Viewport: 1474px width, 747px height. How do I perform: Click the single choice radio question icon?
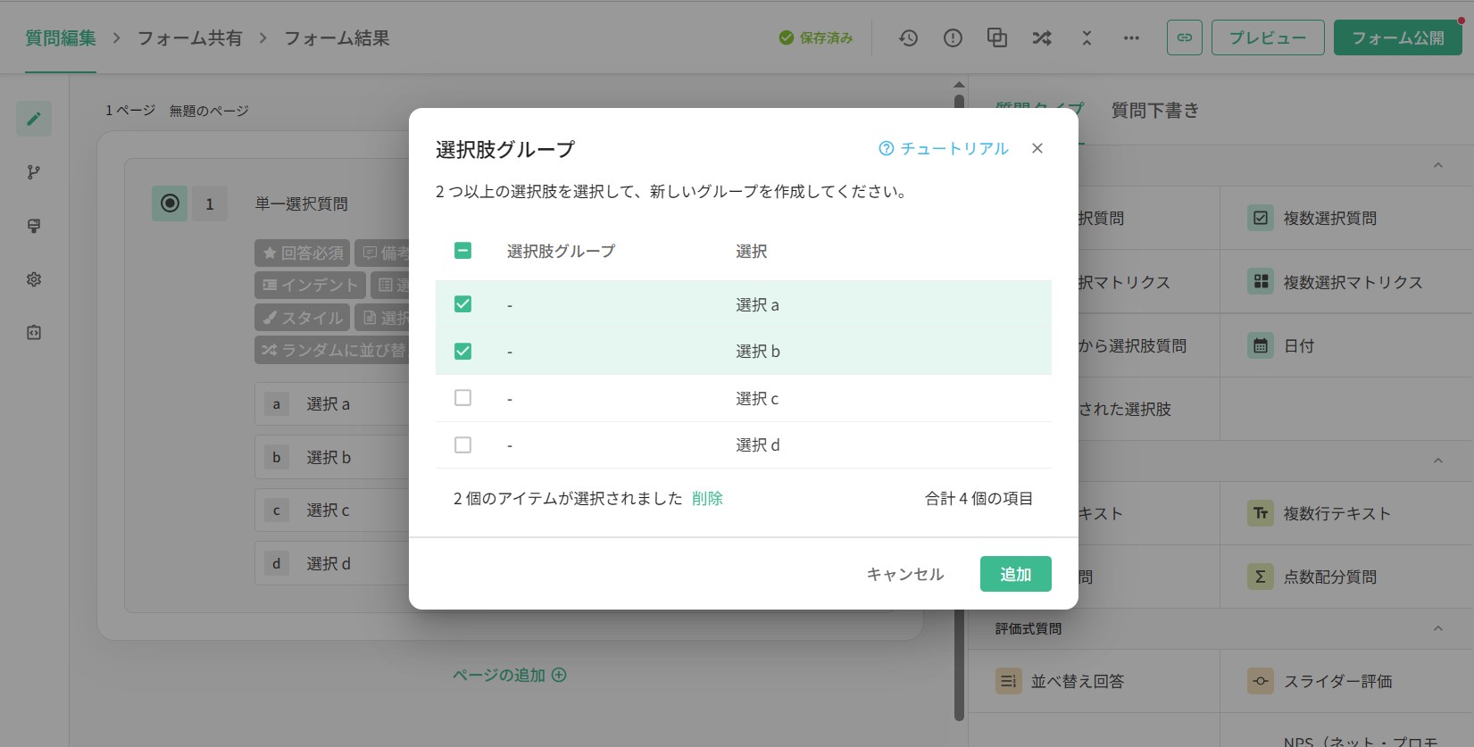coord(170,203)
